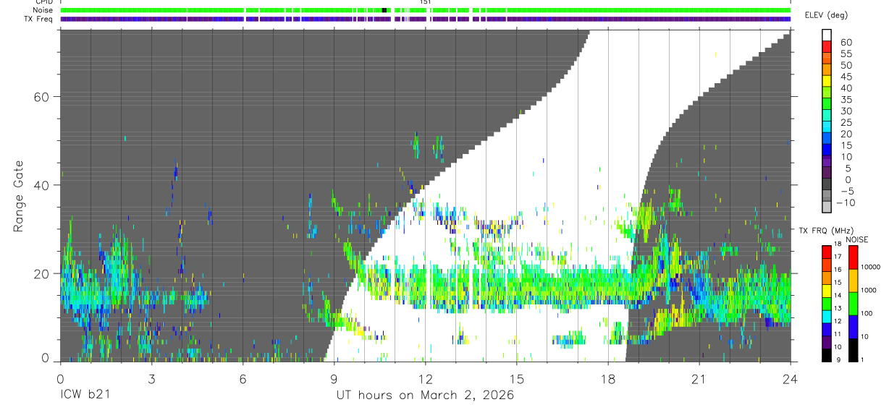The width and height of the screenshot is (889, 410).
Task: Click the '151' CPID value text
Action: (425, 2)
